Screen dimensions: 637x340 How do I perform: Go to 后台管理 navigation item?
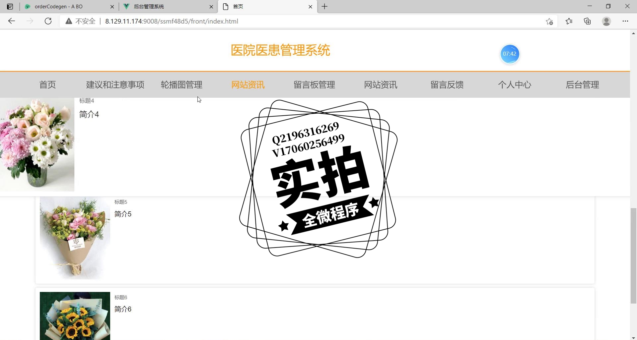[x=582, y=85]
